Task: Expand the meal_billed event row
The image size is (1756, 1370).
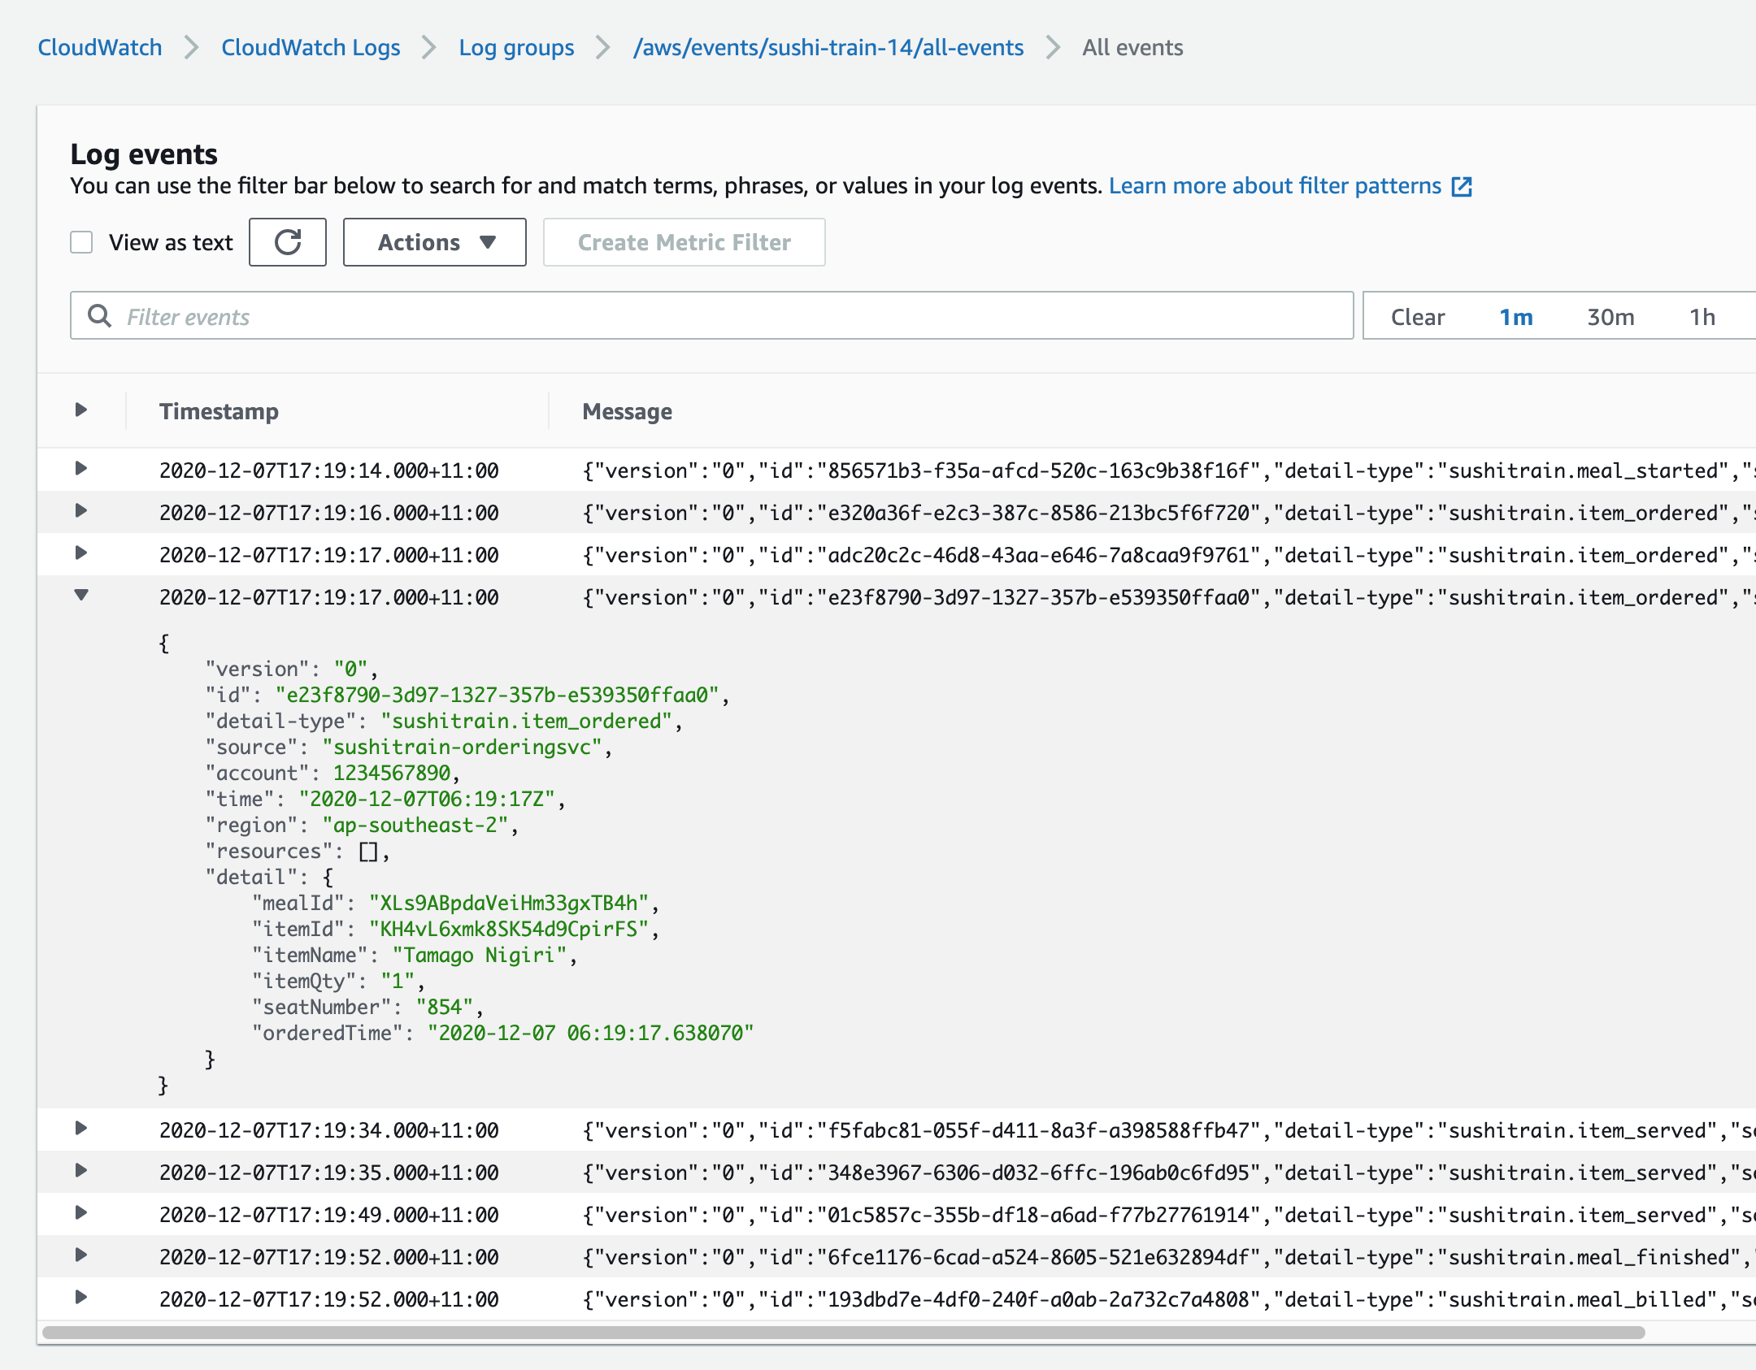Action: coord(81,1298)
